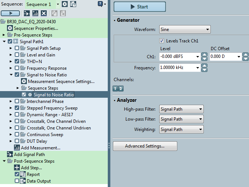Click the delete X toolbar icon
Image resolution: width=249 pixels, height=187 pixels.
click(x=44, y=13)
